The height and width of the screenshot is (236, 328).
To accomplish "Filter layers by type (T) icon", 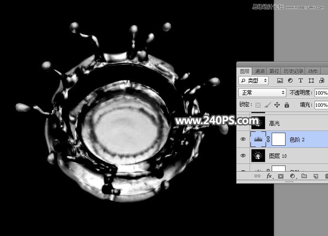I will pyautogui.click(x=301, y=80).
